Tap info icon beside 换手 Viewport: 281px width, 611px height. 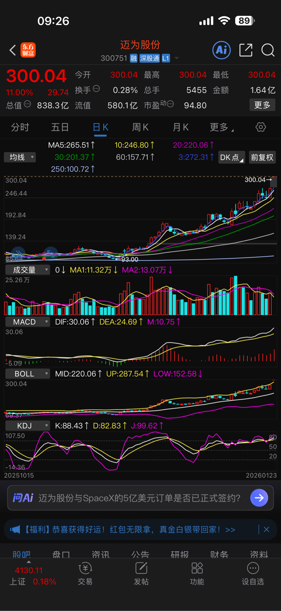(96, 89)
